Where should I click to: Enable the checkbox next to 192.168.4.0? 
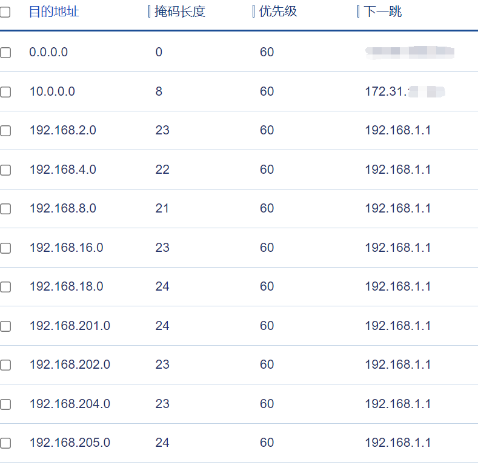point(5,170)
